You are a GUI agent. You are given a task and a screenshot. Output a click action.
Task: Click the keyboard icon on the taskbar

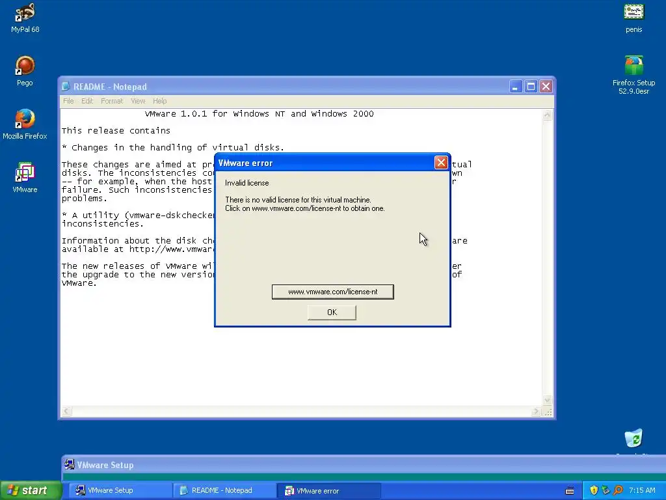tap(570, 491)
